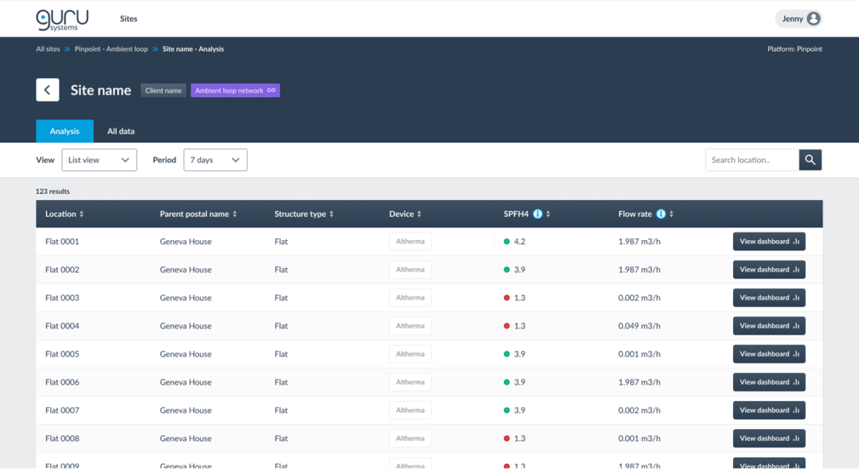Click the Guru Systems logo

point(62,19)
